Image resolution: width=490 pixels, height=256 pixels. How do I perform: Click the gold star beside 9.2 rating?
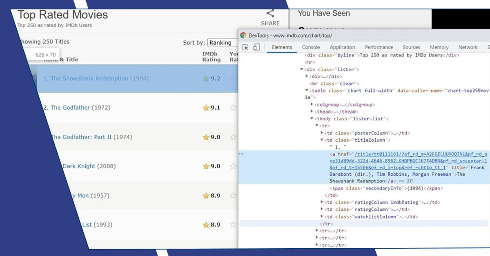pos(206,79)
